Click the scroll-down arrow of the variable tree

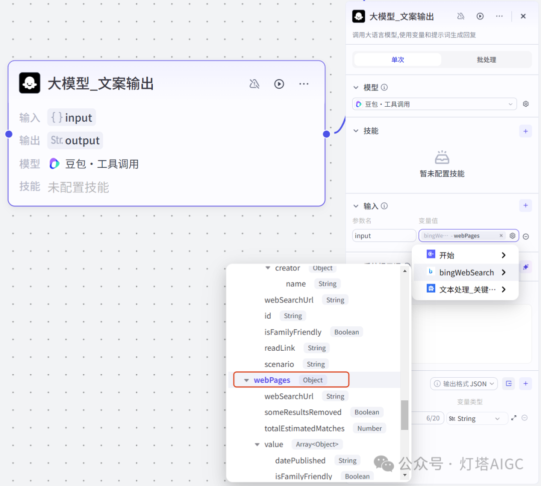(405, 475)
